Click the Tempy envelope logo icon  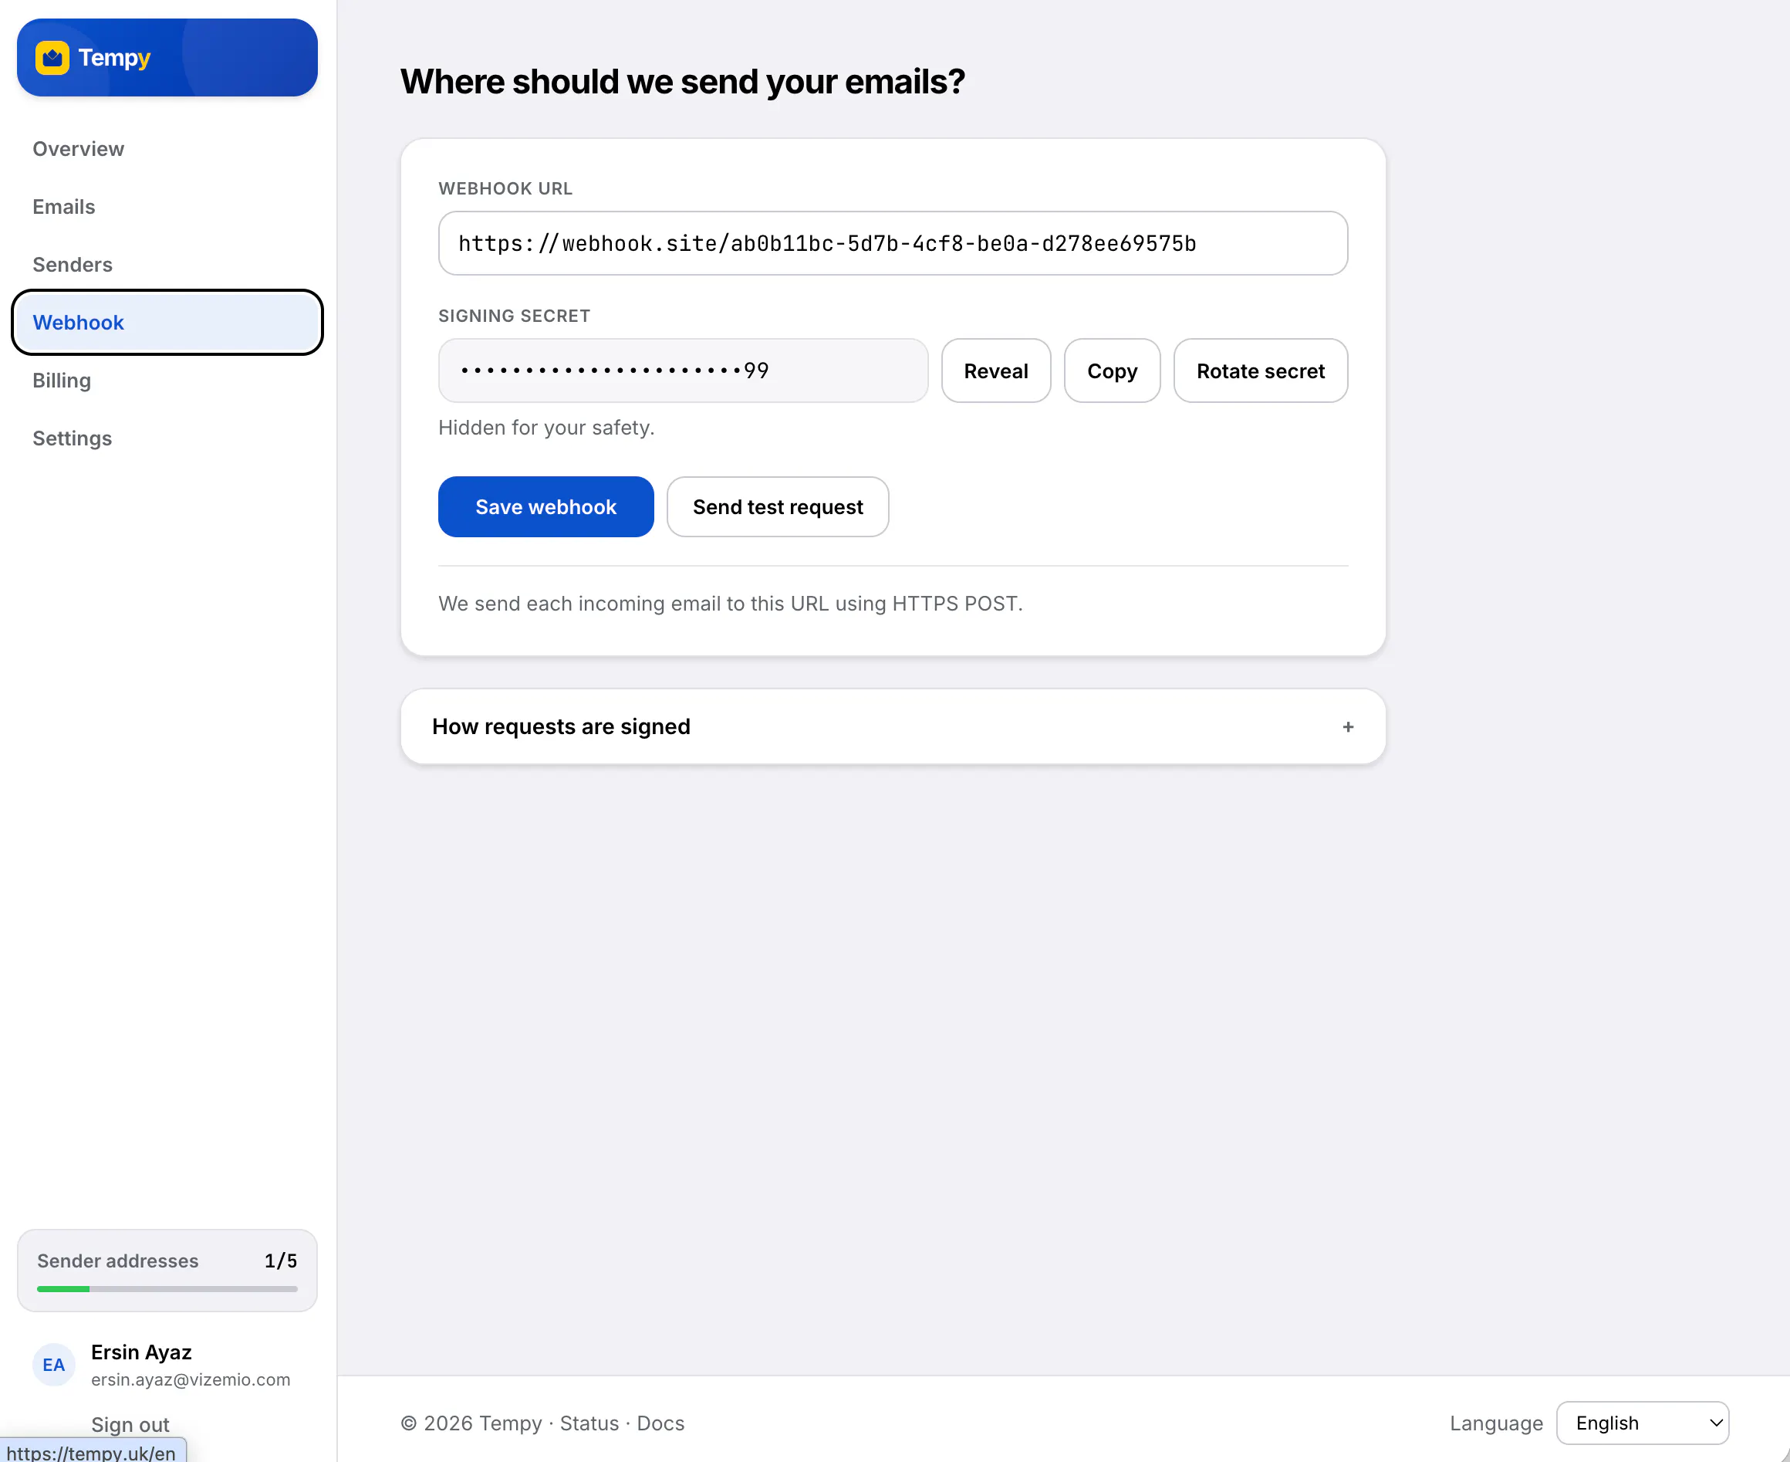(x=52, y=58)
